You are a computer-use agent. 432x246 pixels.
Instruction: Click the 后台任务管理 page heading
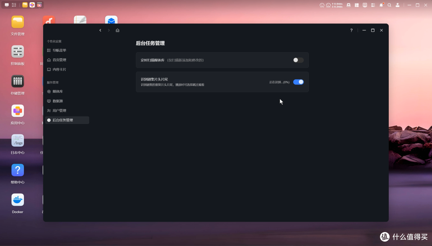(x=150, y=43)
